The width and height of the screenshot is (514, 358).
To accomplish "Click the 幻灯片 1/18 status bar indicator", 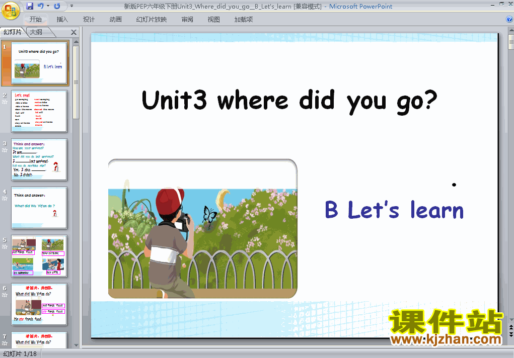I will (x=20, y=354).
